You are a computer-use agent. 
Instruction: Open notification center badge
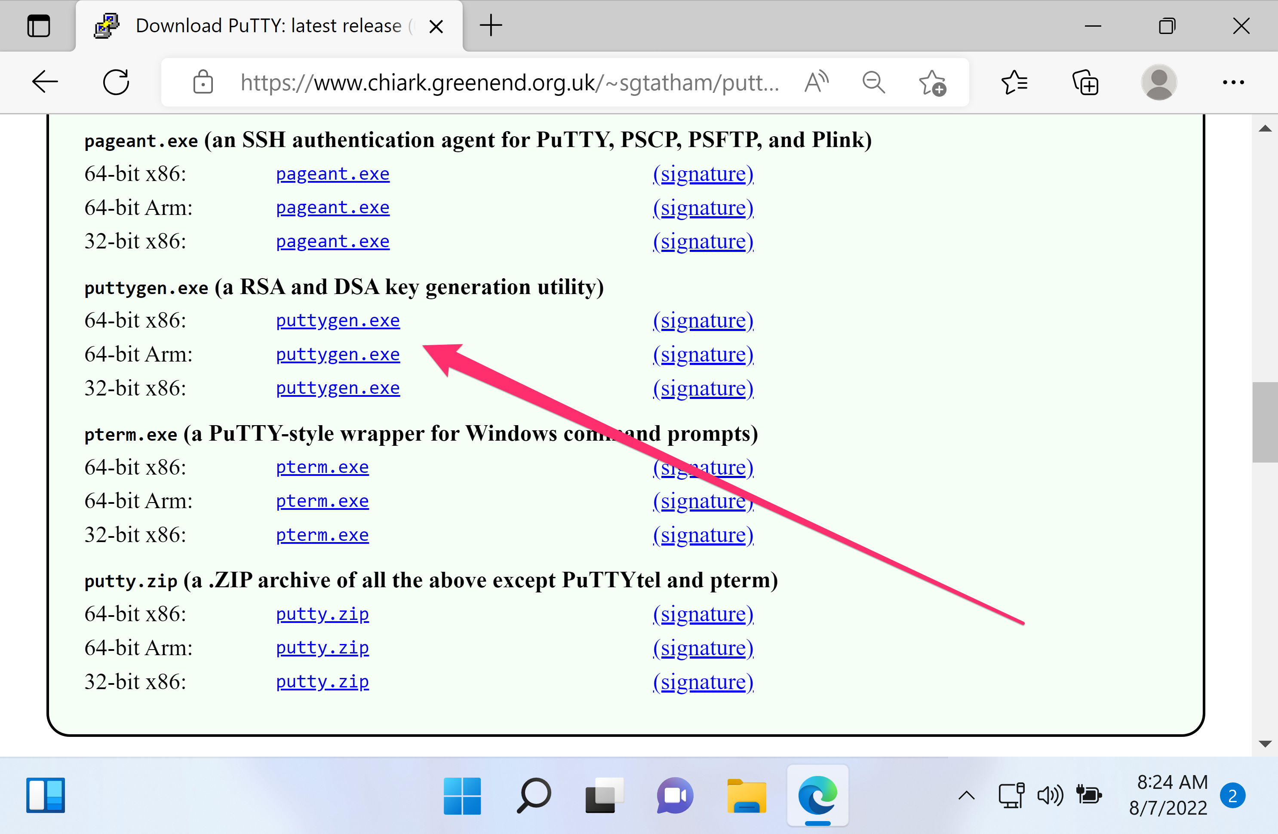pyautogui.click(x=1232, y=795)
